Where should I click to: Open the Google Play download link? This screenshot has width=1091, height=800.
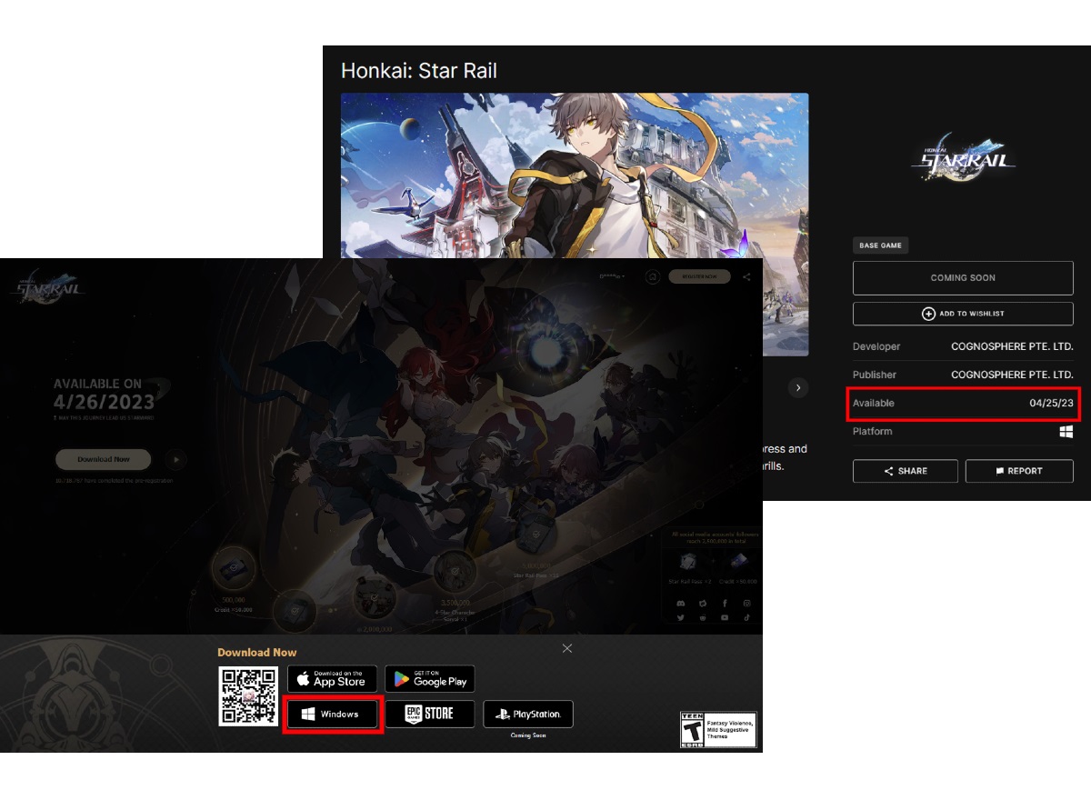(x=429, y=679)
